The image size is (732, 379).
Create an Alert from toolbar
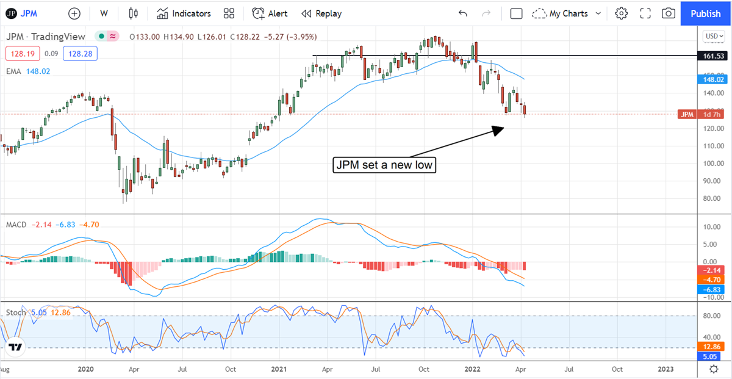pyautogui.click(x=270, y=13)
